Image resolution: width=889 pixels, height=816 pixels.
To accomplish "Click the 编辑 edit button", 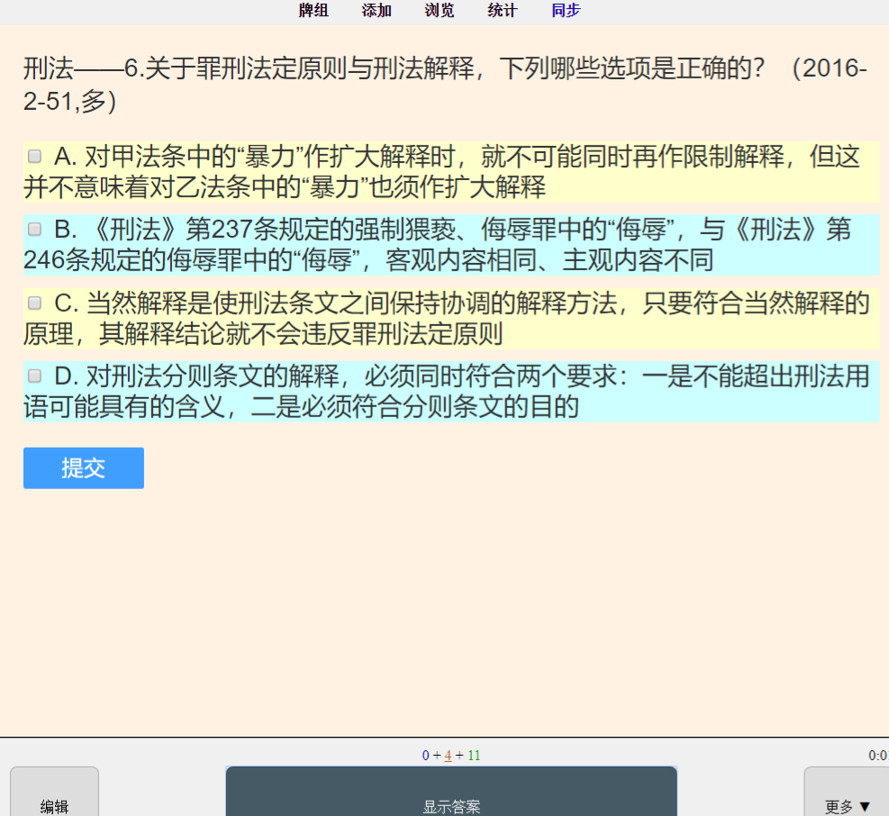I will (x=54, y=792).
